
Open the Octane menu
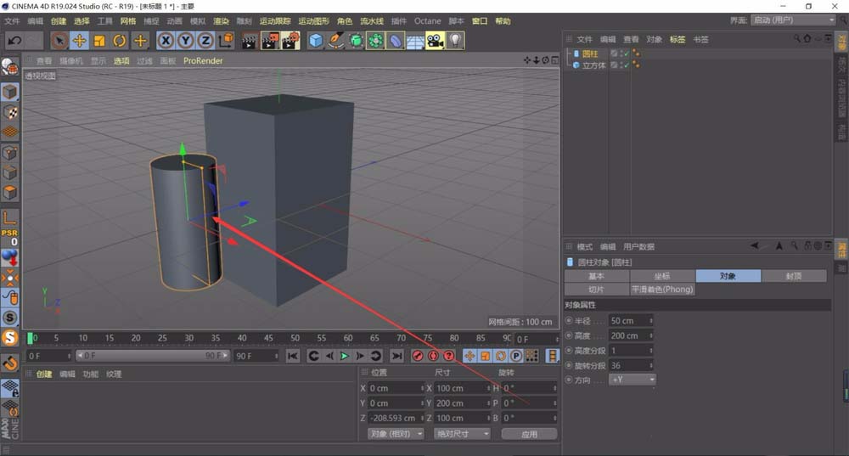click(428, 21)
